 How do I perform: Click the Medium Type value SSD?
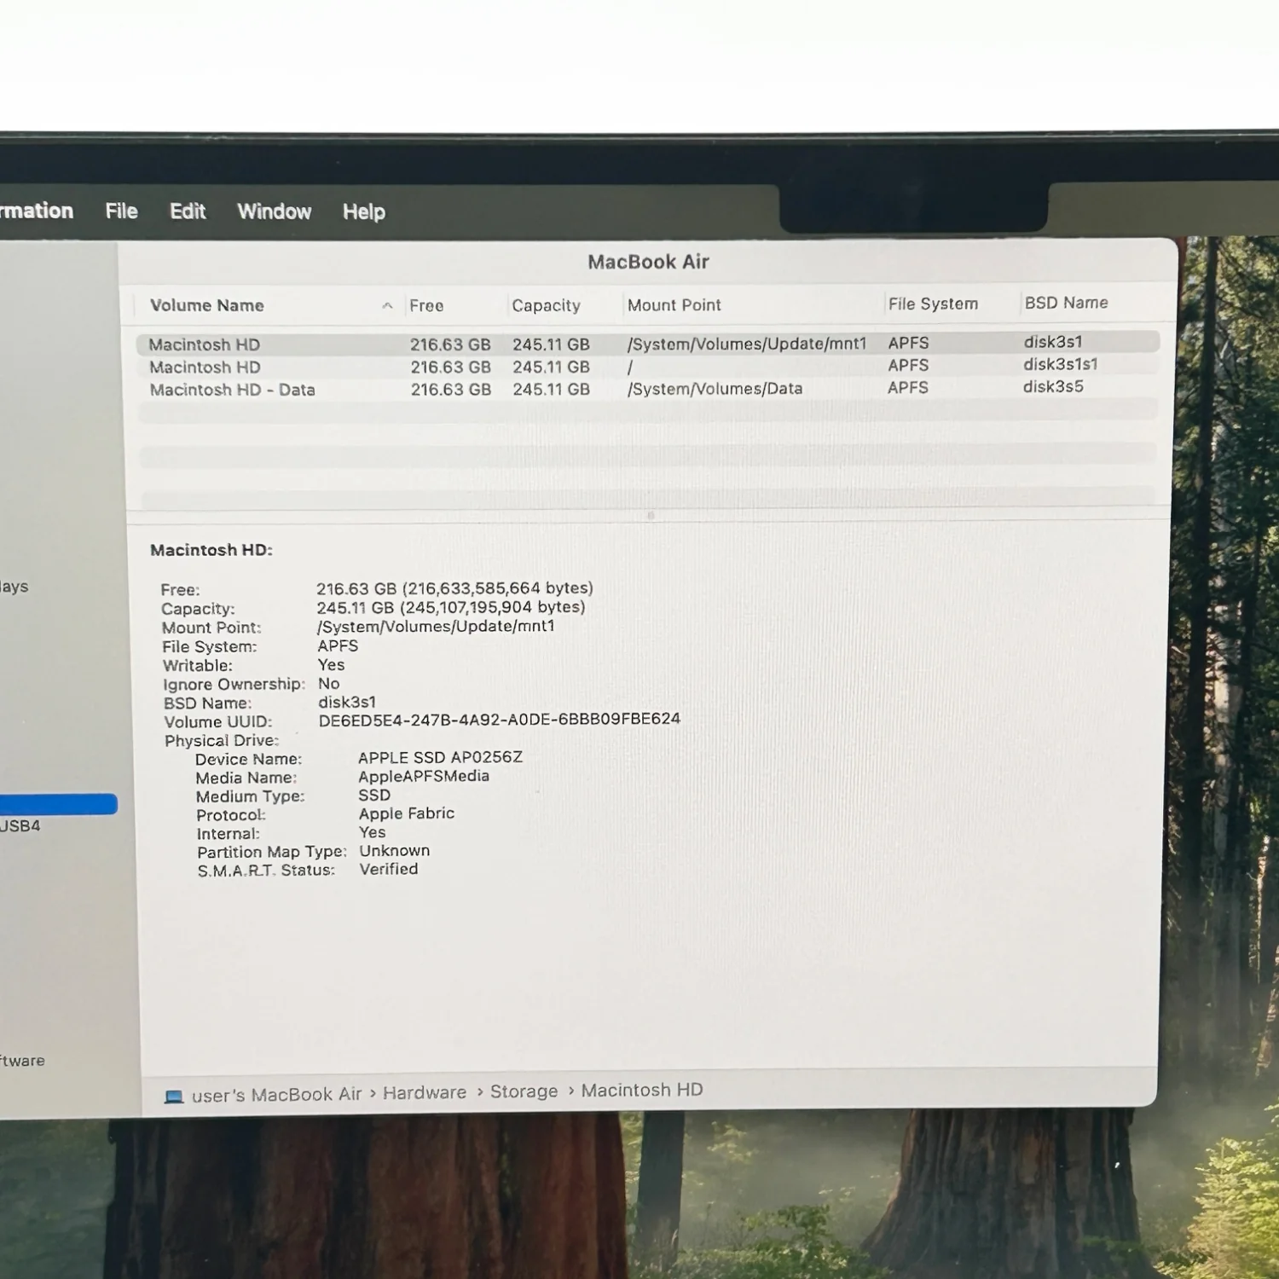pyautogui.click(x=374, y=795)
